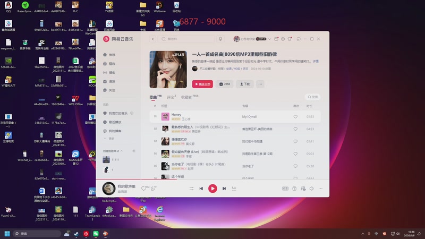The image size is (425, 239).
Task: Click the add playlist plus icon in sidebar
Action: pos(134,151)
